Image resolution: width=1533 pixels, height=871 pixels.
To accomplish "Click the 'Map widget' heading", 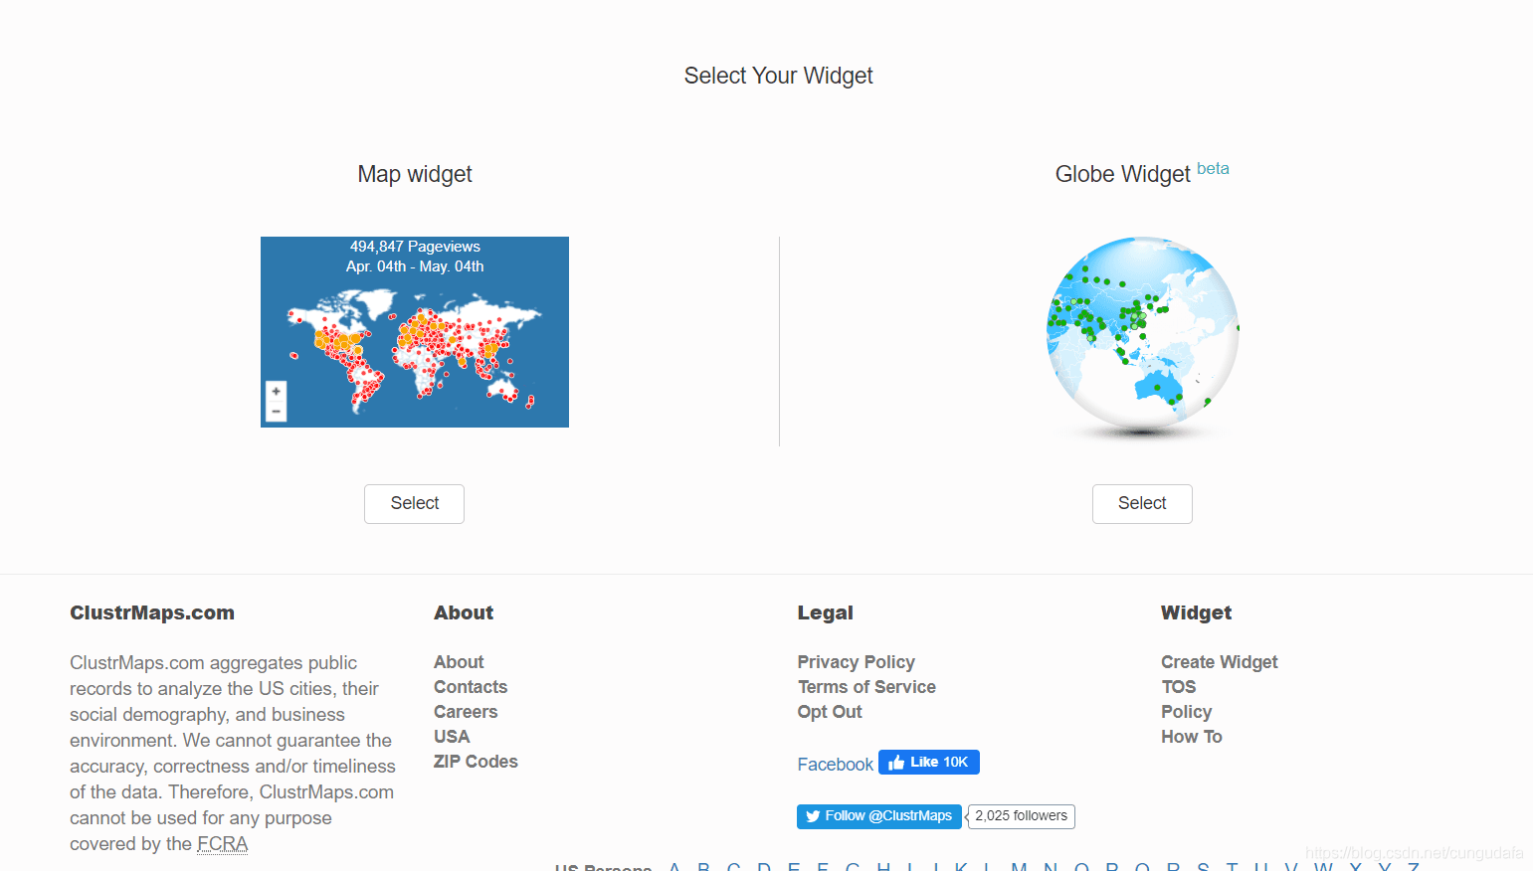I will (415, 175).
